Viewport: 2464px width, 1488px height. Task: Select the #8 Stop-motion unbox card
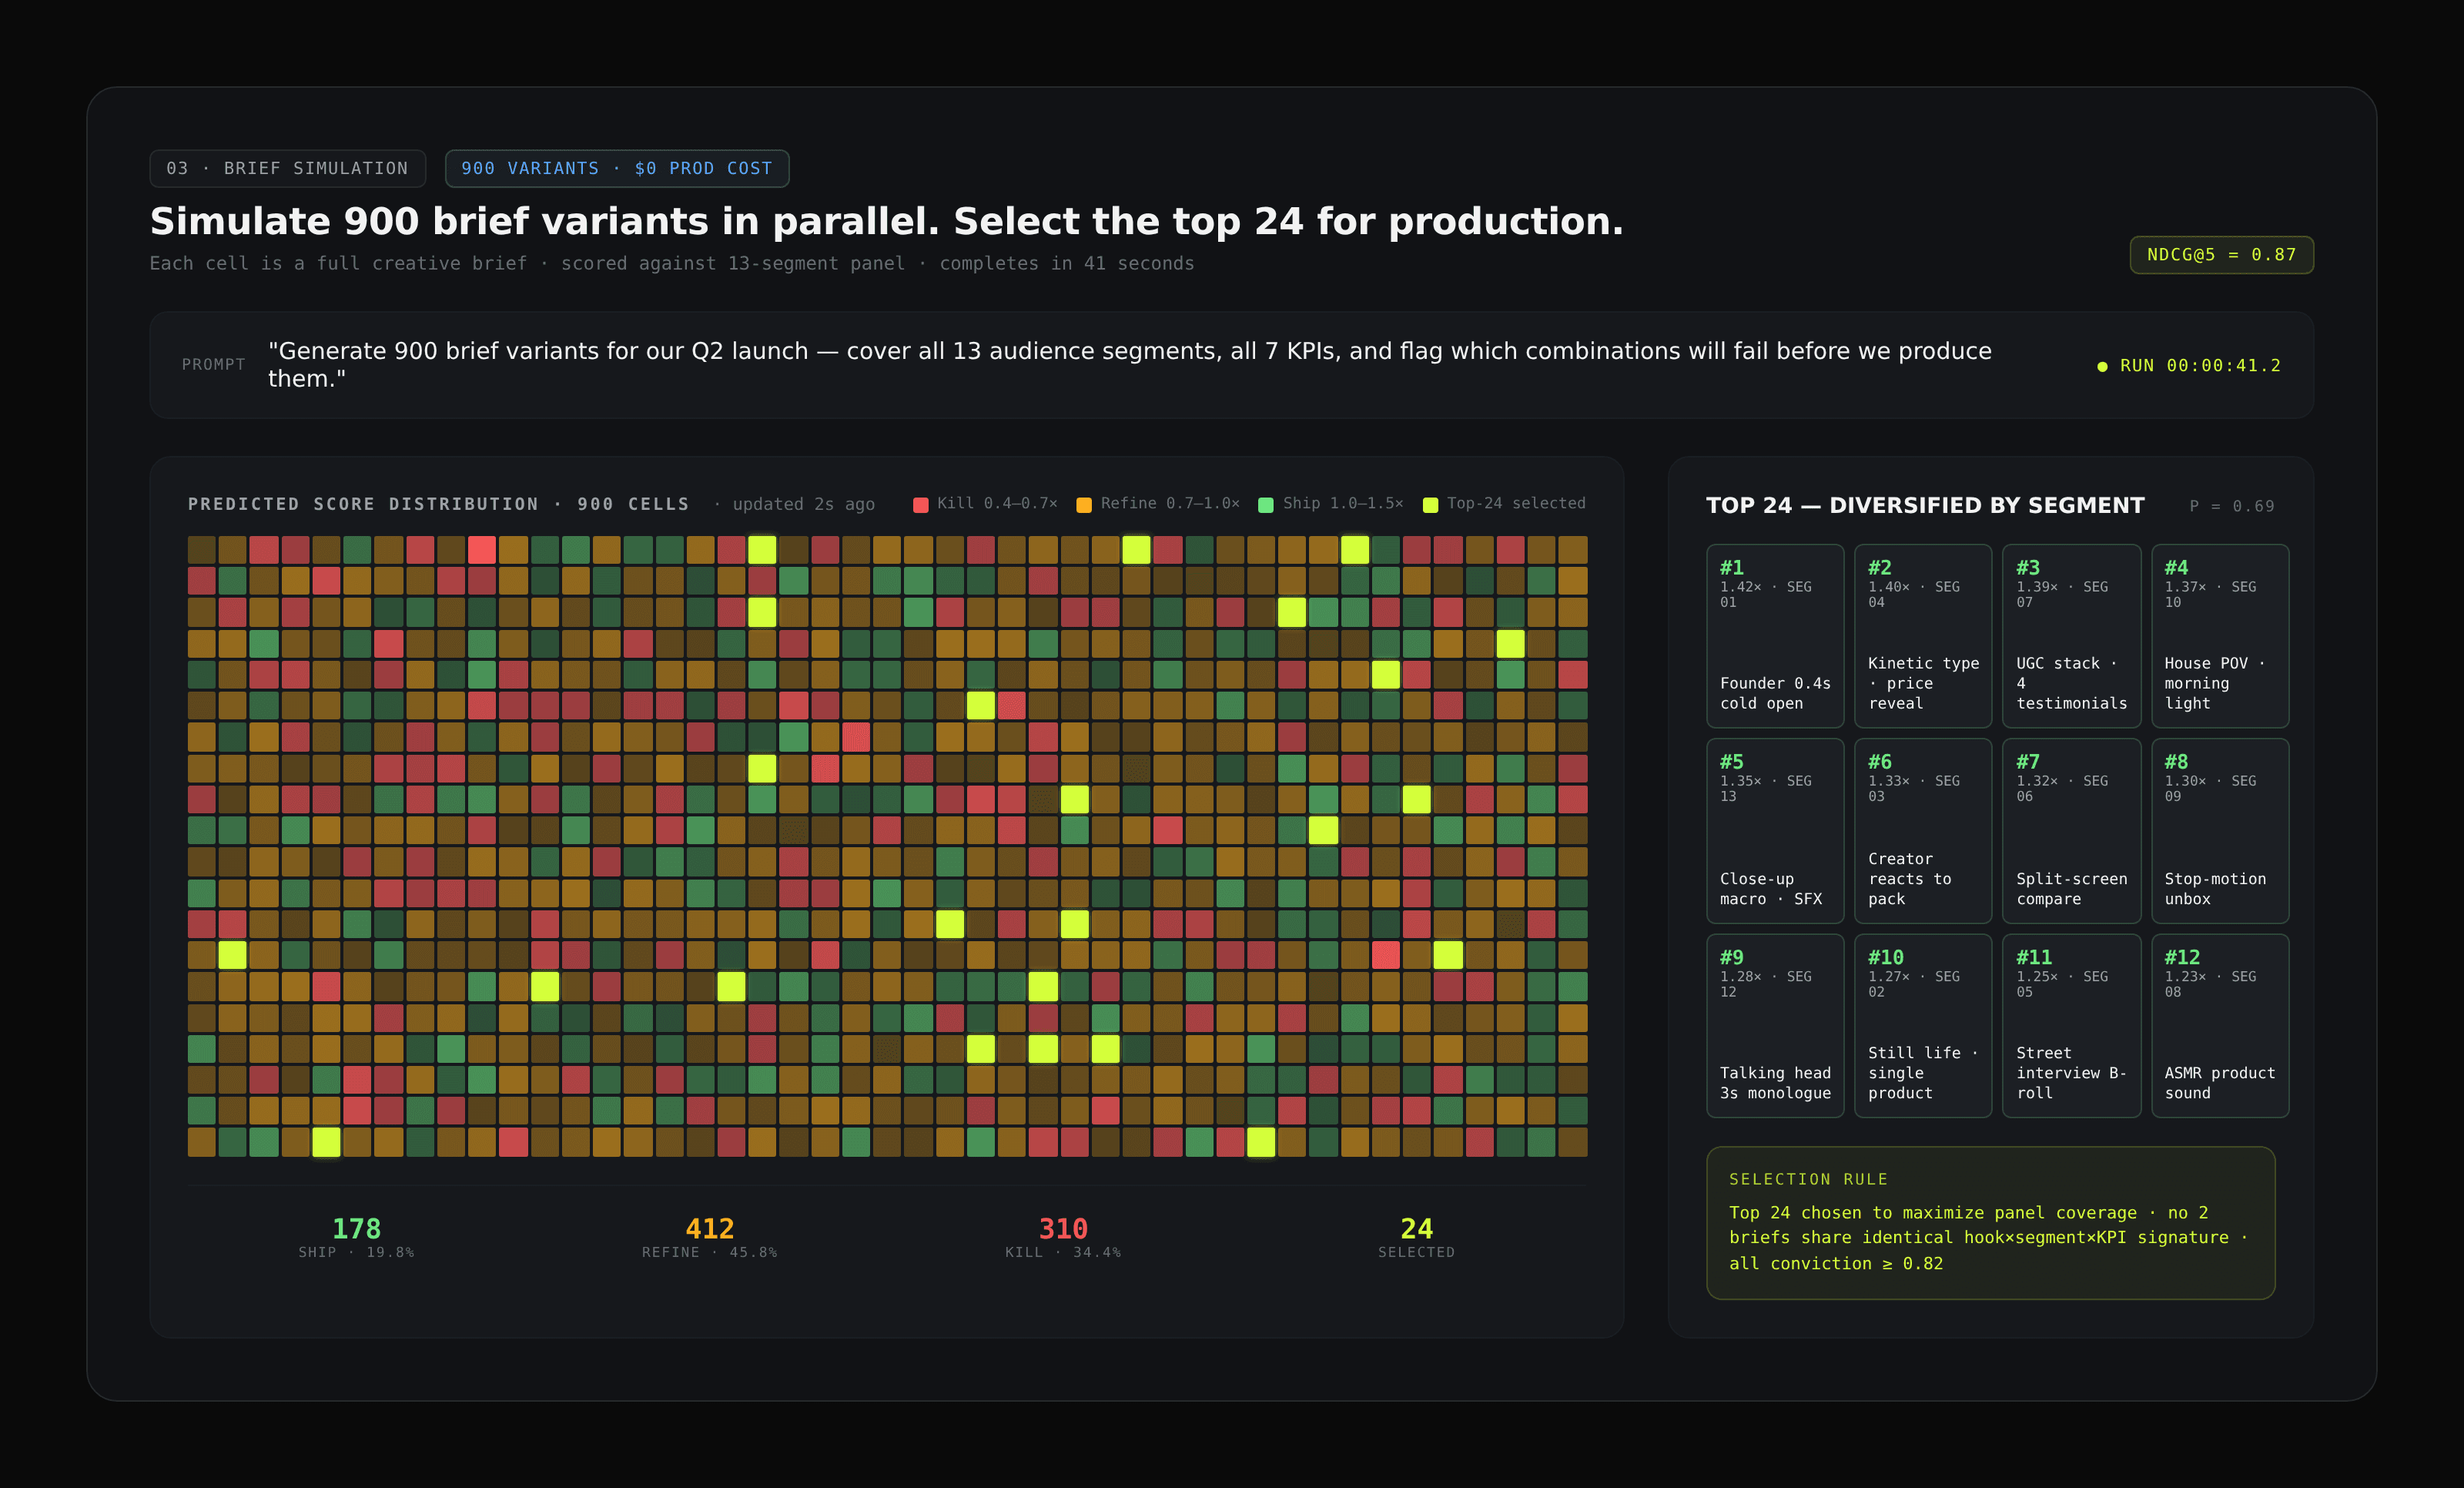[2219, 830]
